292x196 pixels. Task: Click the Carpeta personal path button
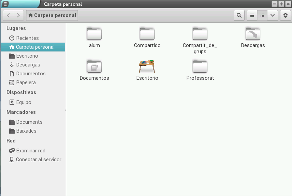tap(52, 15)
